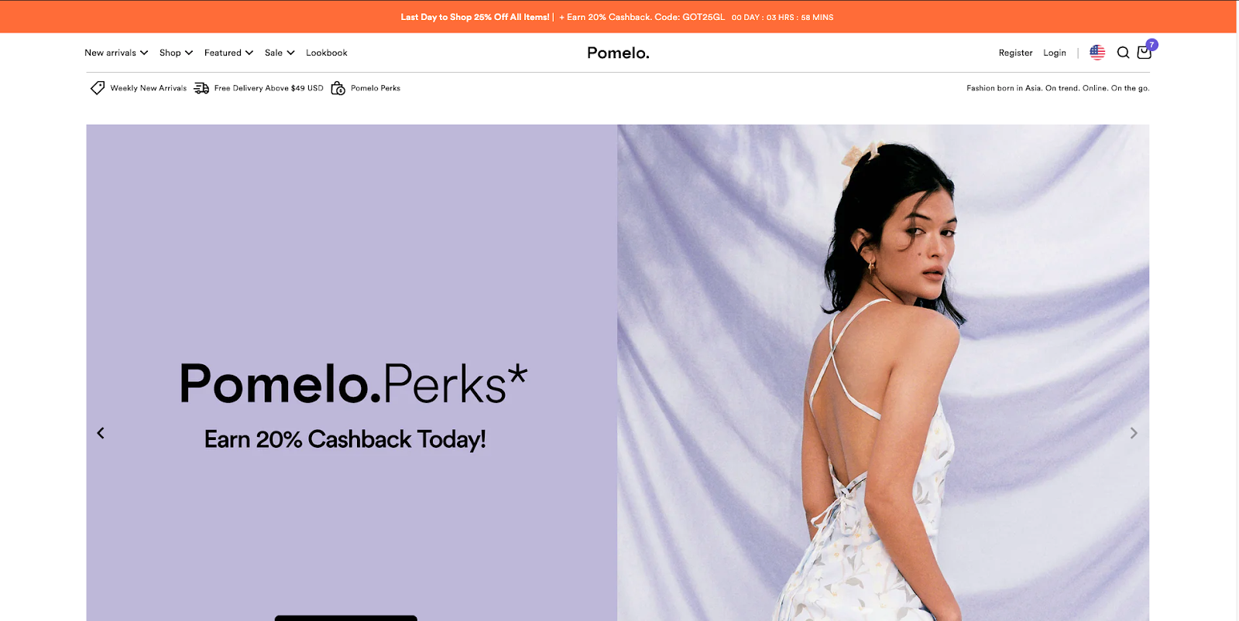Click the Weekly New Arrivals tag icon

point(98,88)
